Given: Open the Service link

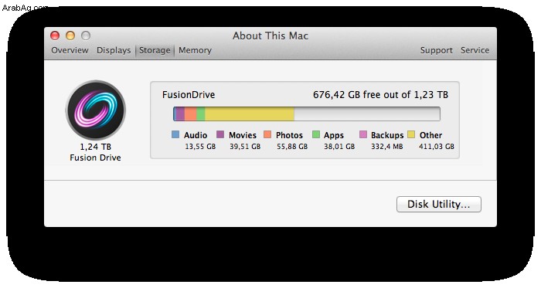Looking at the screenshot, I should coord(475,50).
